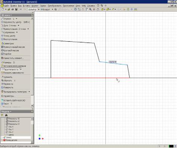Open dropdown arrow next to Проецировать геометрию
The image size is (177, 148).
point(29,92)
